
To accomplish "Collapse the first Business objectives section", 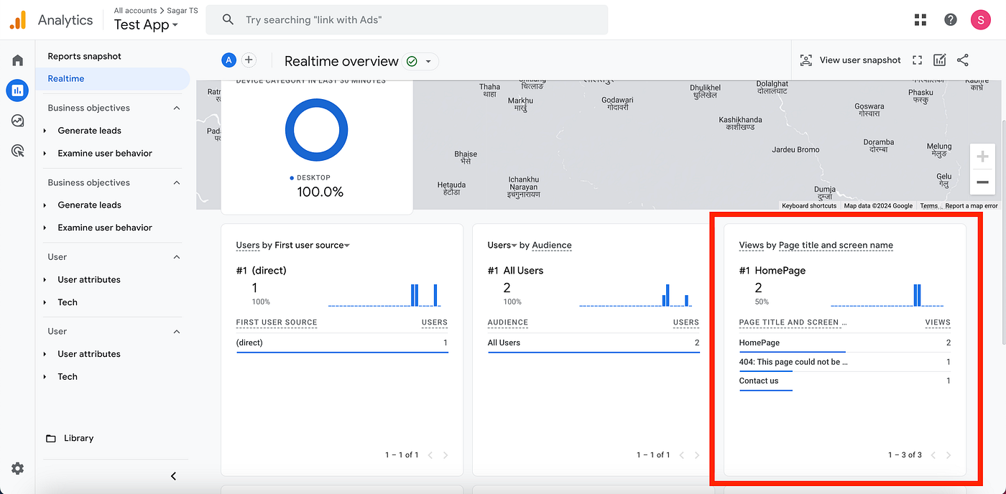I will click(x=177, y=108).
